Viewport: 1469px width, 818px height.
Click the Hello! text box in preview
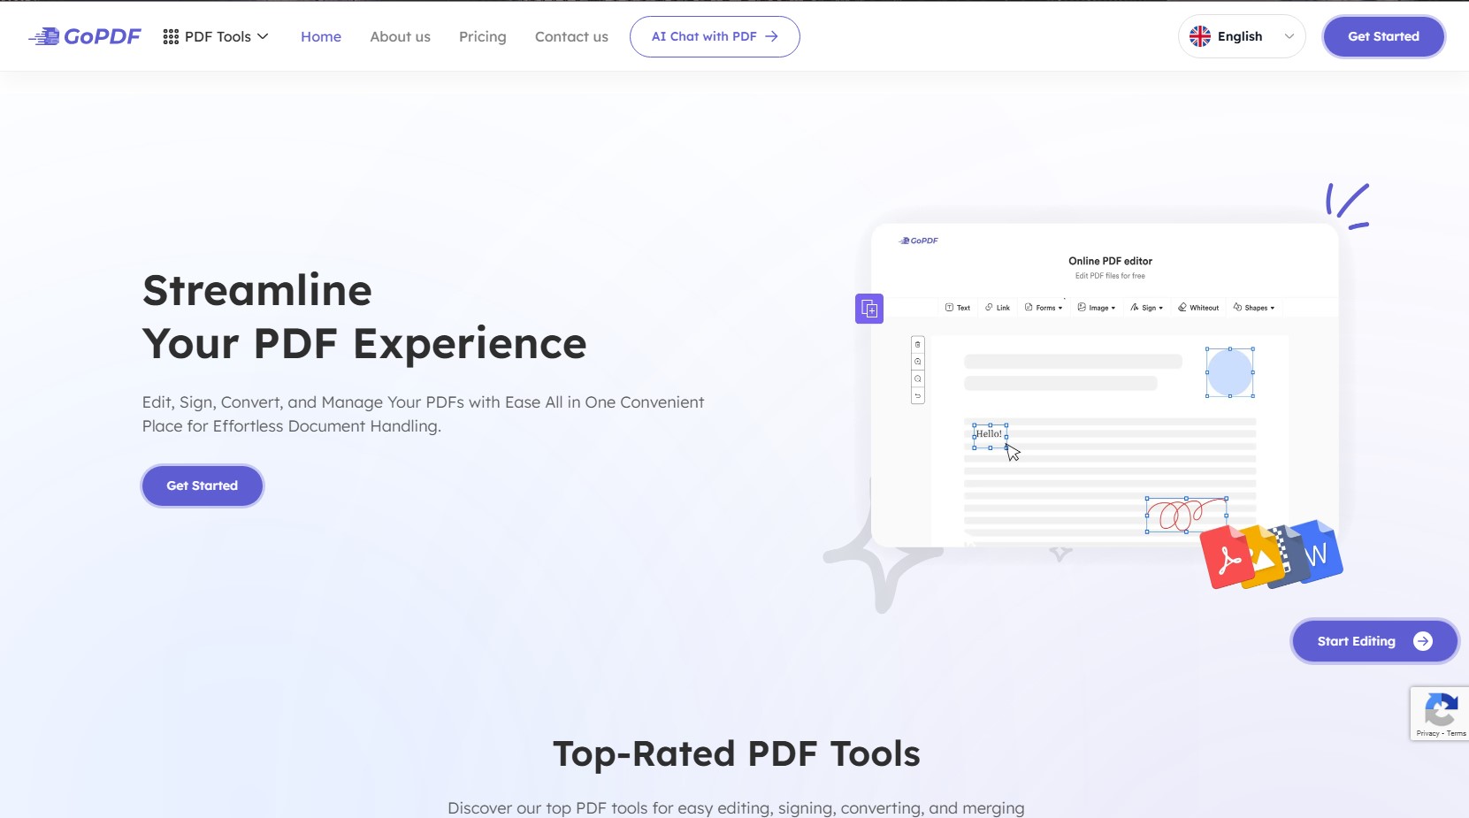pos(989,434)
